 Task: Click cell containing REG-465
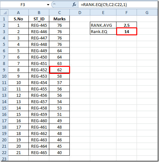point(39,152)
